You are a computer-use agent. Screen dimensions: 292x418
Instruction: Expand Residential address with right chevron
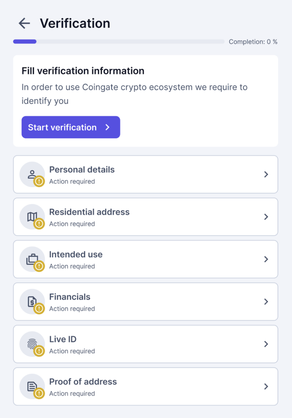[x=266, y=217]
